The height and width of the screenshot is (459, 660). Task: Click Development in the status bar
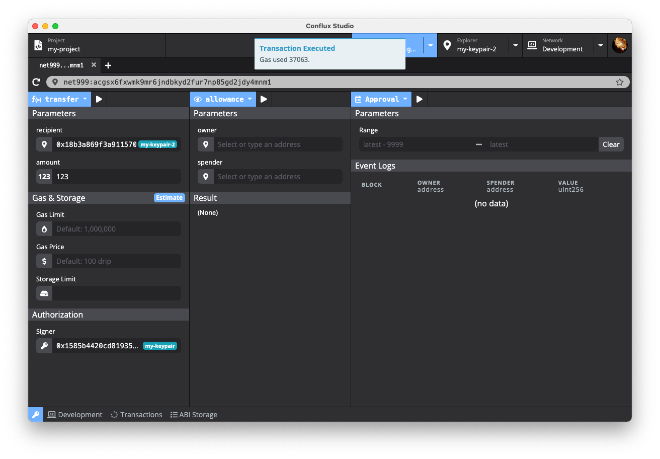coord(75,415)
